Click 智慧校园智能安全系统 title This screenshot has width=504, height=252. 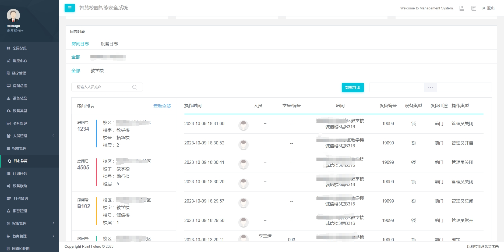104,8
